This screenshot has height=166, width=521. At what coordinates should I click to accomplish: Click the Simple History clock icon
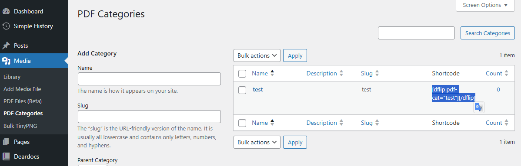[x=6, y=26]
